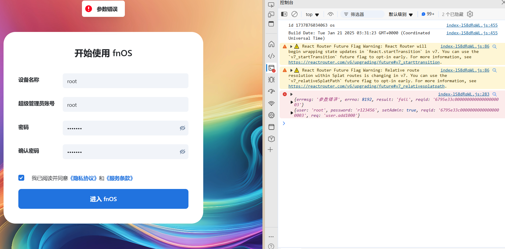Open the 《服务条款》 link
The width and height of the screenshot is (505, 249).
tap(120, 178)
